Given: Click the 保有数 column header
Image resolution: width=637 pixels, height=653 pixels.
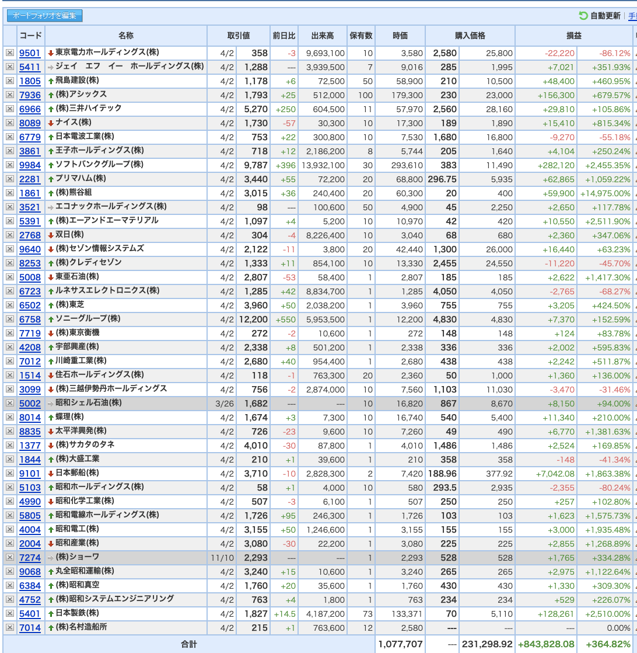Looking at the screenshot, I should pyautogui.click(x=361, y=36).
